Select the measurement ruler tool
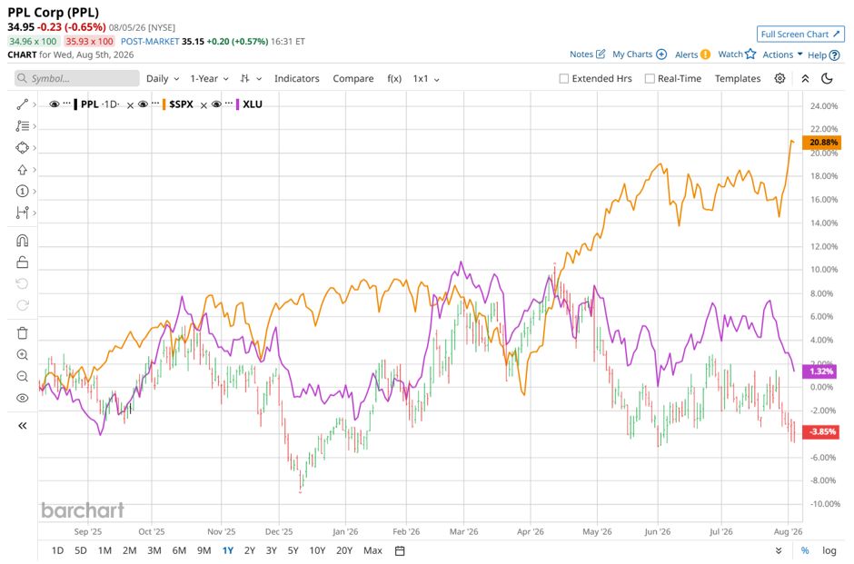Image resolution: width=854 pixels, height=564 pixels. pos(22,213)
